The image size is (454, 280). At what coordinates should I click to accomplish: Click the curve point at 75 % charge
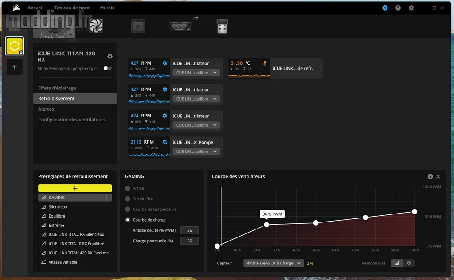(x=365, y=218)
